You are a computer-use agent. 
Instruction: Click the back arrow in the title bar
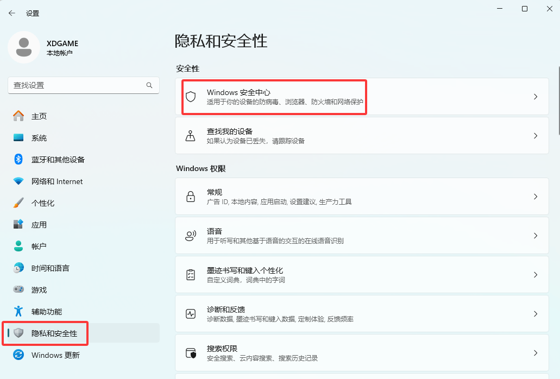(12, 13)
